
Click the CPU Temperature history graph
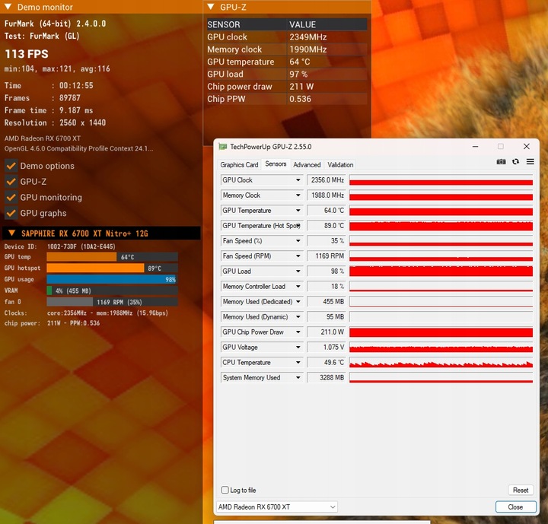pyautogui.click(x=441, y=362)
